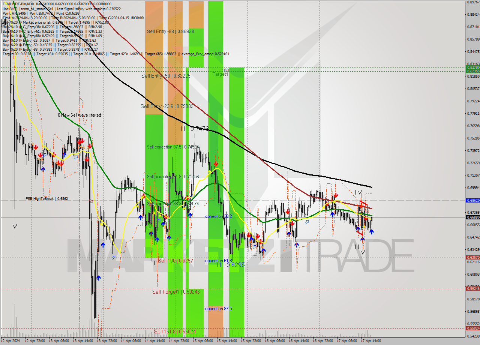Click the 'Sell Entry -50 | 0.82225' label
Screen dimensions: 480x345
coord(166,76)
